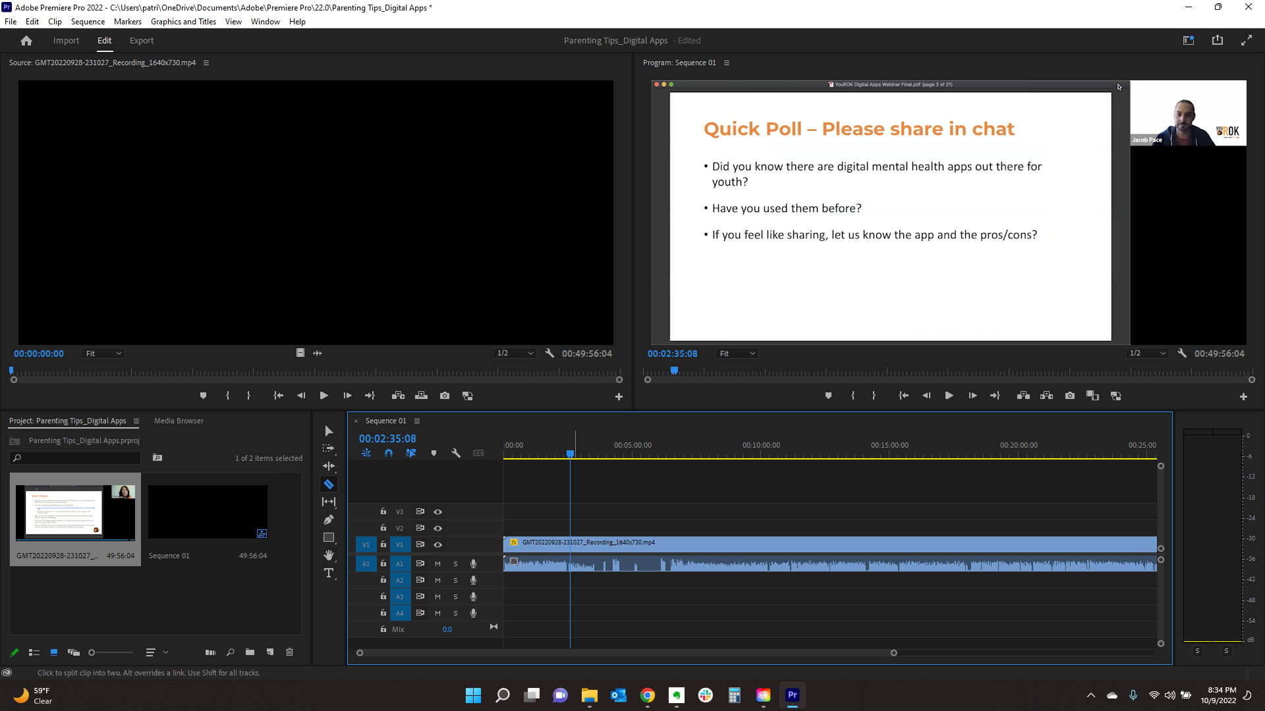Change playback resolution via 1/2 dropdown

pyautogui.click(x=1146, y=353)
